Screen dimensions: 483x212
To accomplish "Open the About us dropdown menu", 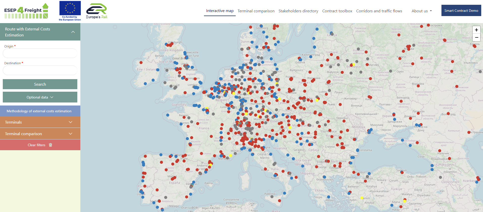I will (422, 11).
